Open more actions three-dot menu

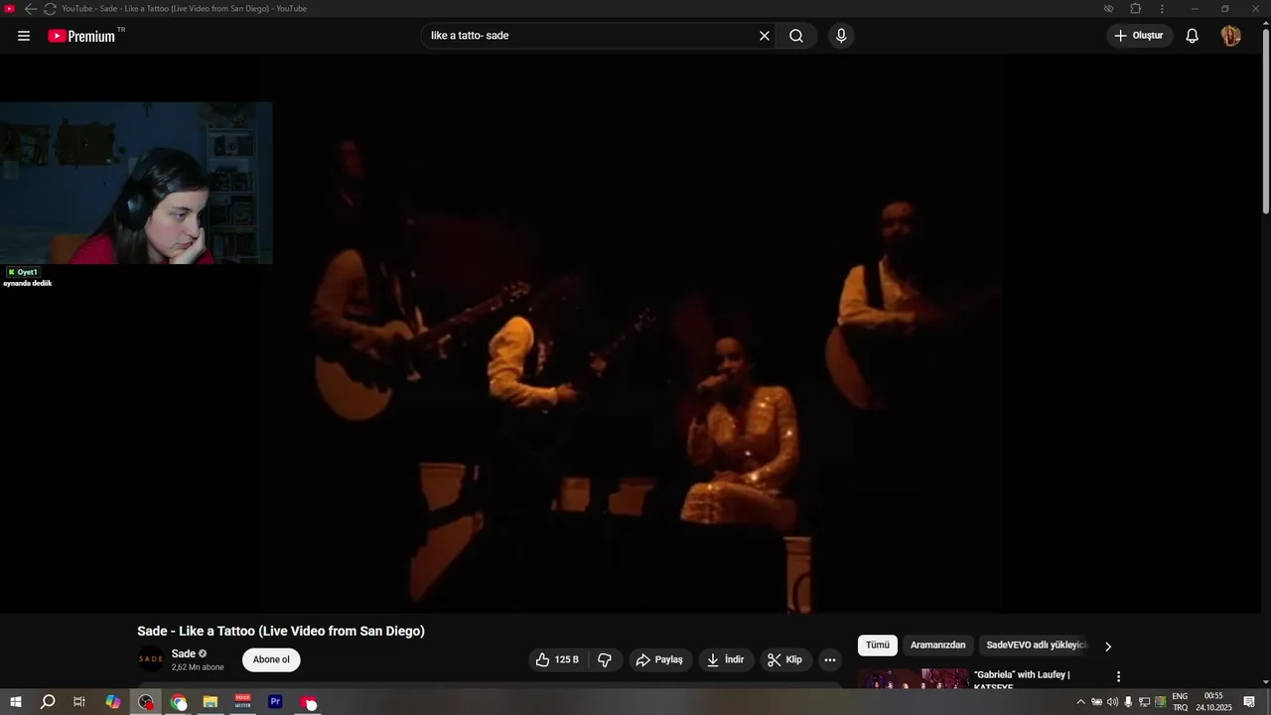pos(830,659)
